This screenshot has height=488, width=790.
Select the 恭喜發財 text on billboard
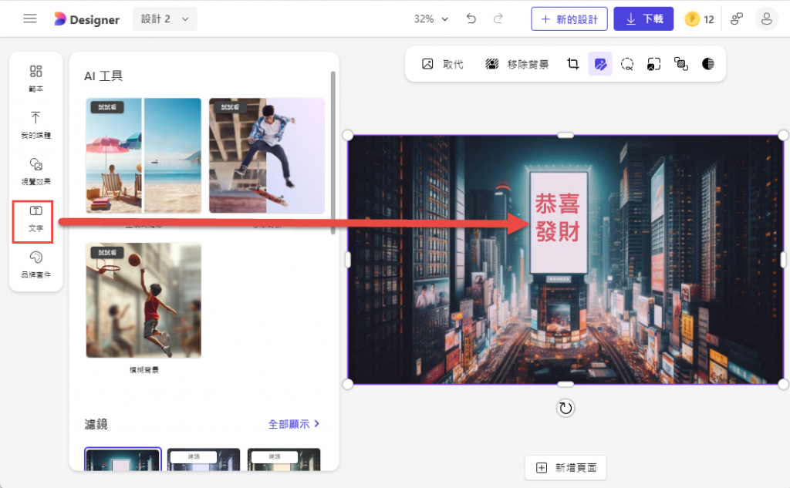pyautogui.click(x=558, y=217)
